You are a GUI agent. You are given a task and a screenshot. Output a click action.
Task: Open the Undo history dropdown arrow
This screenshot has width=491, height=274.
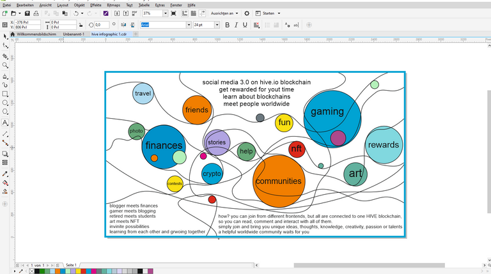click(x=82, y=13)
